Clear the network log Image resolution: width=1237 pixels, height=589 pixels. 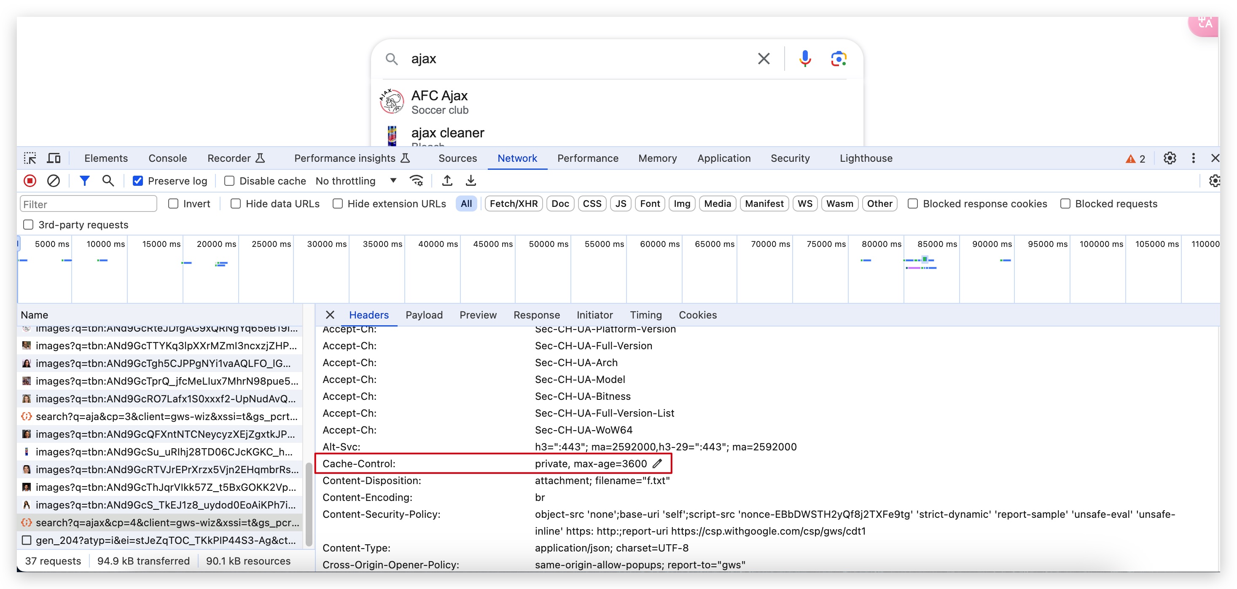53,181
